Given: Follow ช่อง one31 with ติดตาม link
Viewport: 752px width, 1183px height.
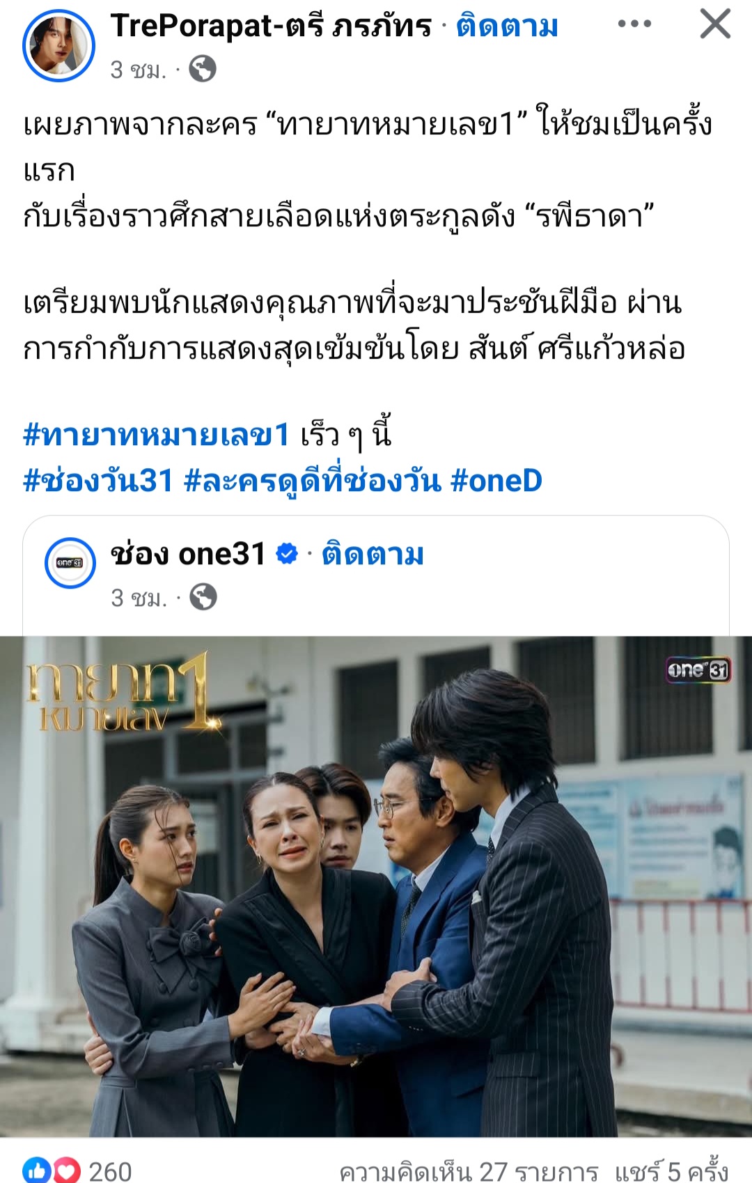Looking at the screenshot, I should [373, 555].
